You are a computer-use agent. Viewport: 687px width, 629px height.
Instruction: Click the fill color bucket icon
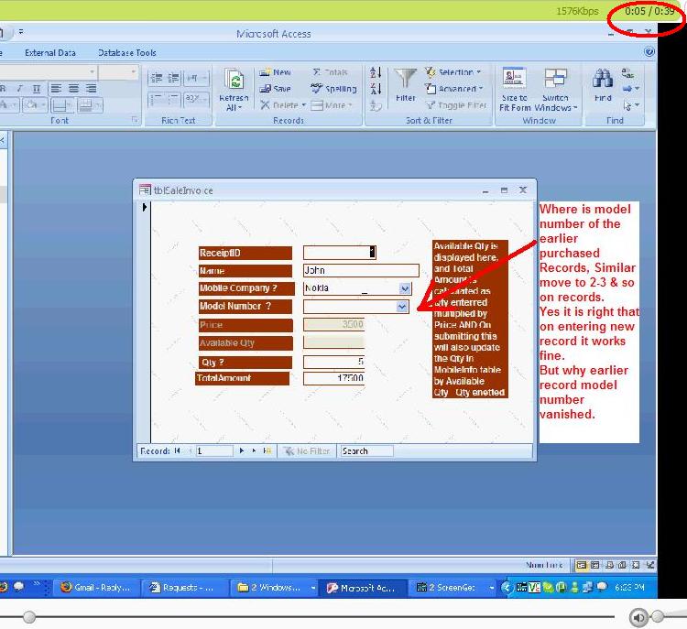(x=33, y=105)
